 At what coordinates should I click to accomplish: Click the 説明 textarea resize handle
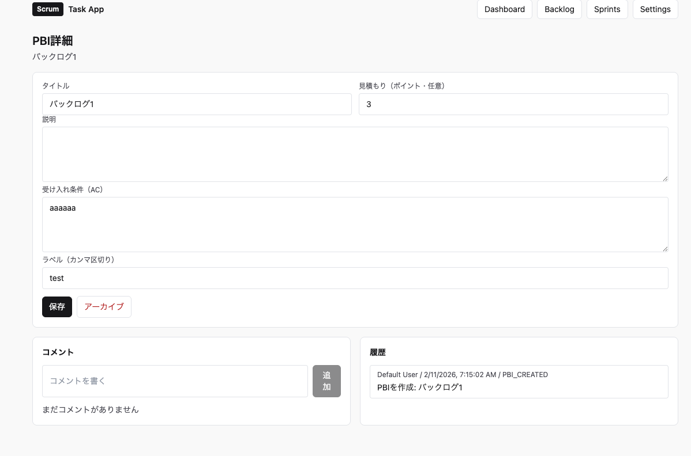pyautogui.click(x=665, y=178)
